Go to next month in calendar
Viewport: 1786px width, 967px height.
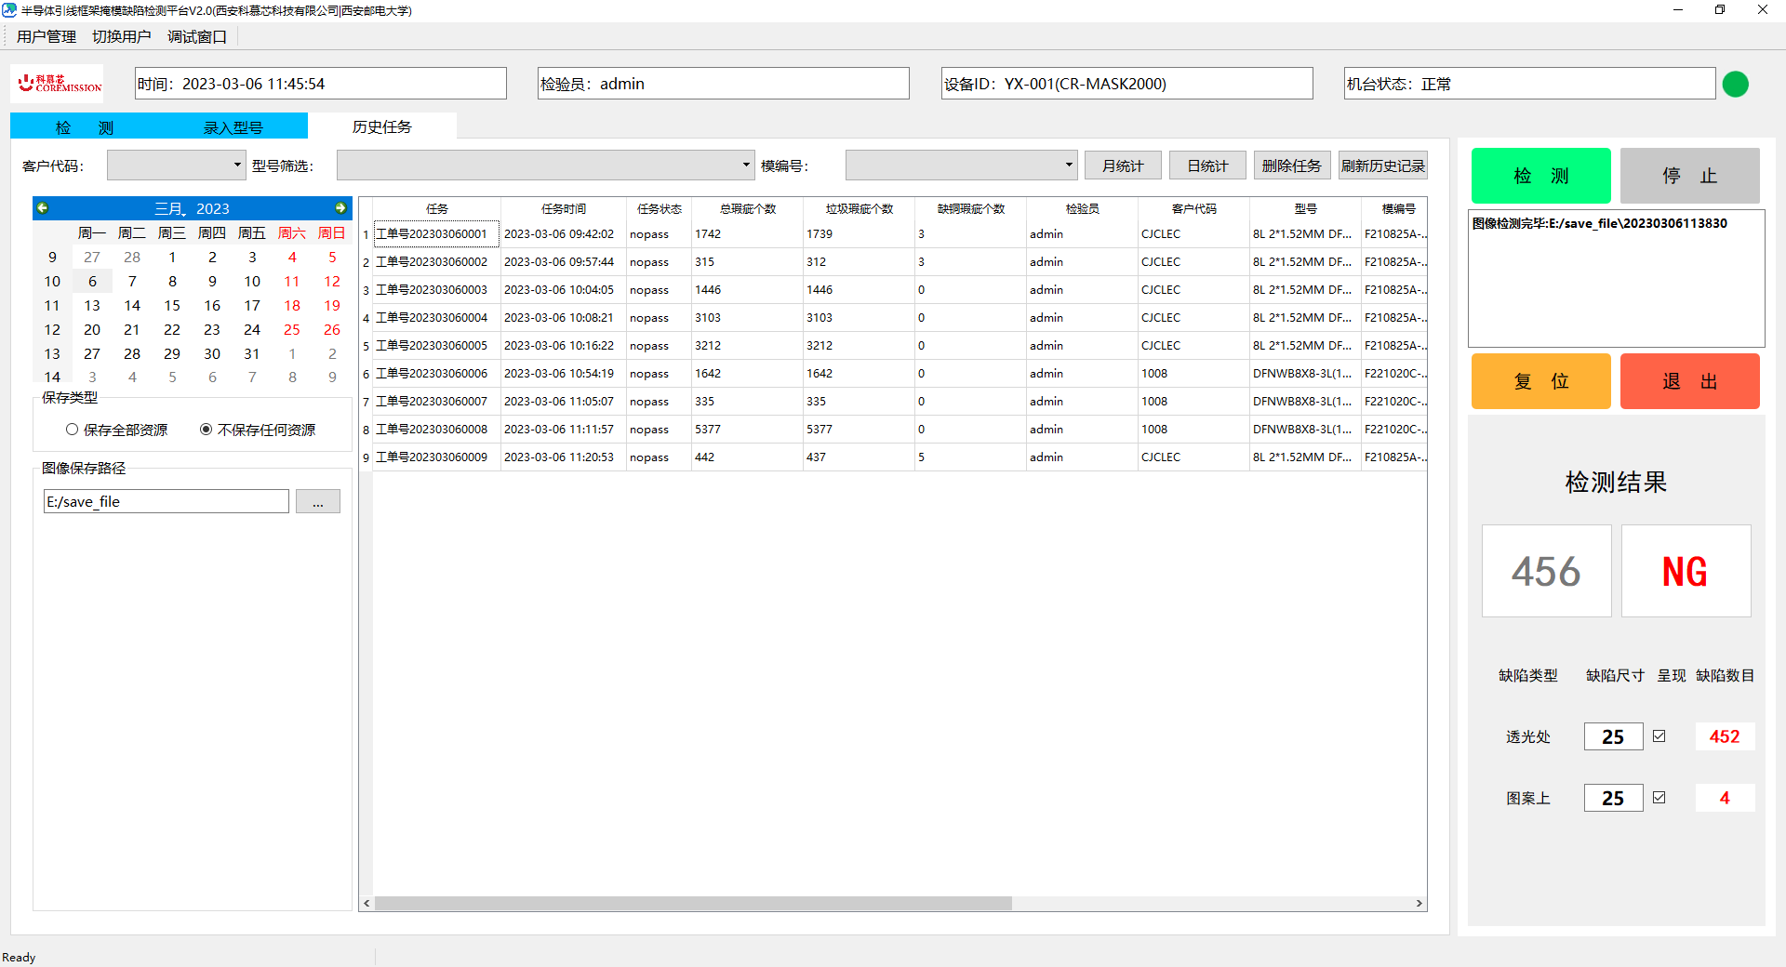pos(340,208)
